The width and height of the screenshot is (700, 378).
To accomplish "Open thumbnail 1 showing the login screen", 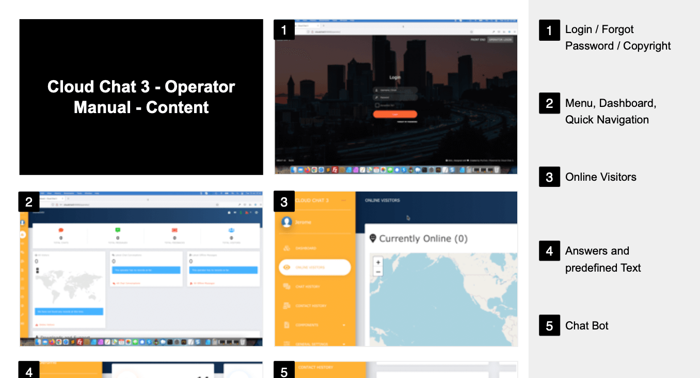I will 395,97.
